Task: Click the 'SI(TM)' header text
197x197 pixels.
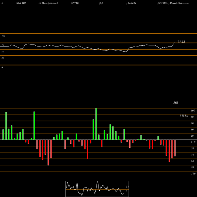Action: point(75,3)
